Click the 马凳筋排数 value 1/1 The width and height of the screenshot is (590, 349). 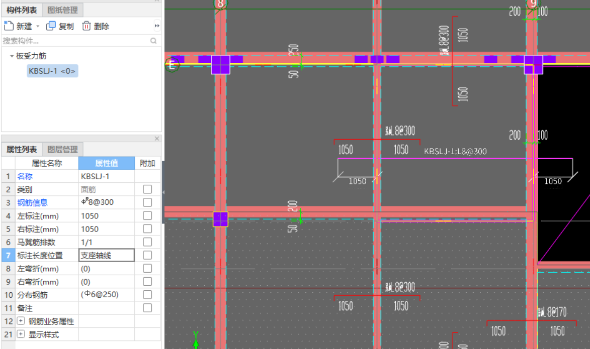tap(107, 243)
